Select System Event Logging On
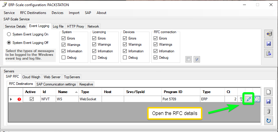The image size is (278, 132). click(x=9, y=34)
